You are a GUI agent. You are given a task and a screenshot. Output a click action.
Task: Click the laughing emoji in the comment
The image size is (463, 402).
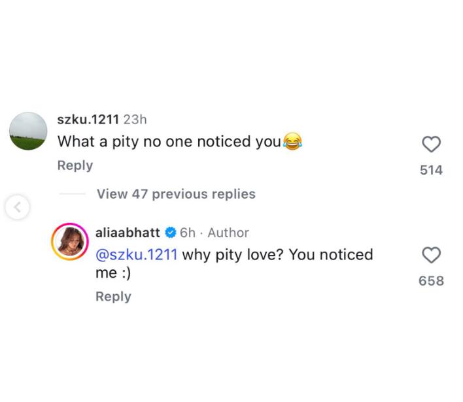292,141
